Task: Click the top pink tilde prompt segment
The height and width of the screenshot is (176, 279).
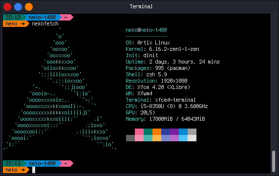Action: point(66,17)
